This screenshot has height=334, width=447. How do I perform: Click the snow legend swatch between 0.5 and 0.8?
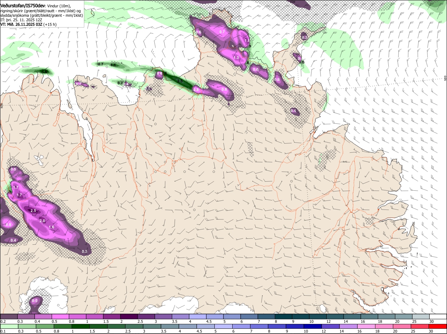click(60, 316)
